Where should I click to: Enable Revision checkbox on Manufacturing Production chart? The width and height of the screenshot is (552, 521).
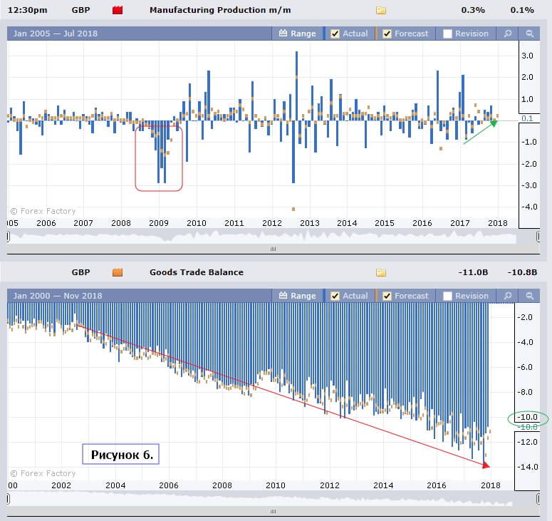(447, 33)
